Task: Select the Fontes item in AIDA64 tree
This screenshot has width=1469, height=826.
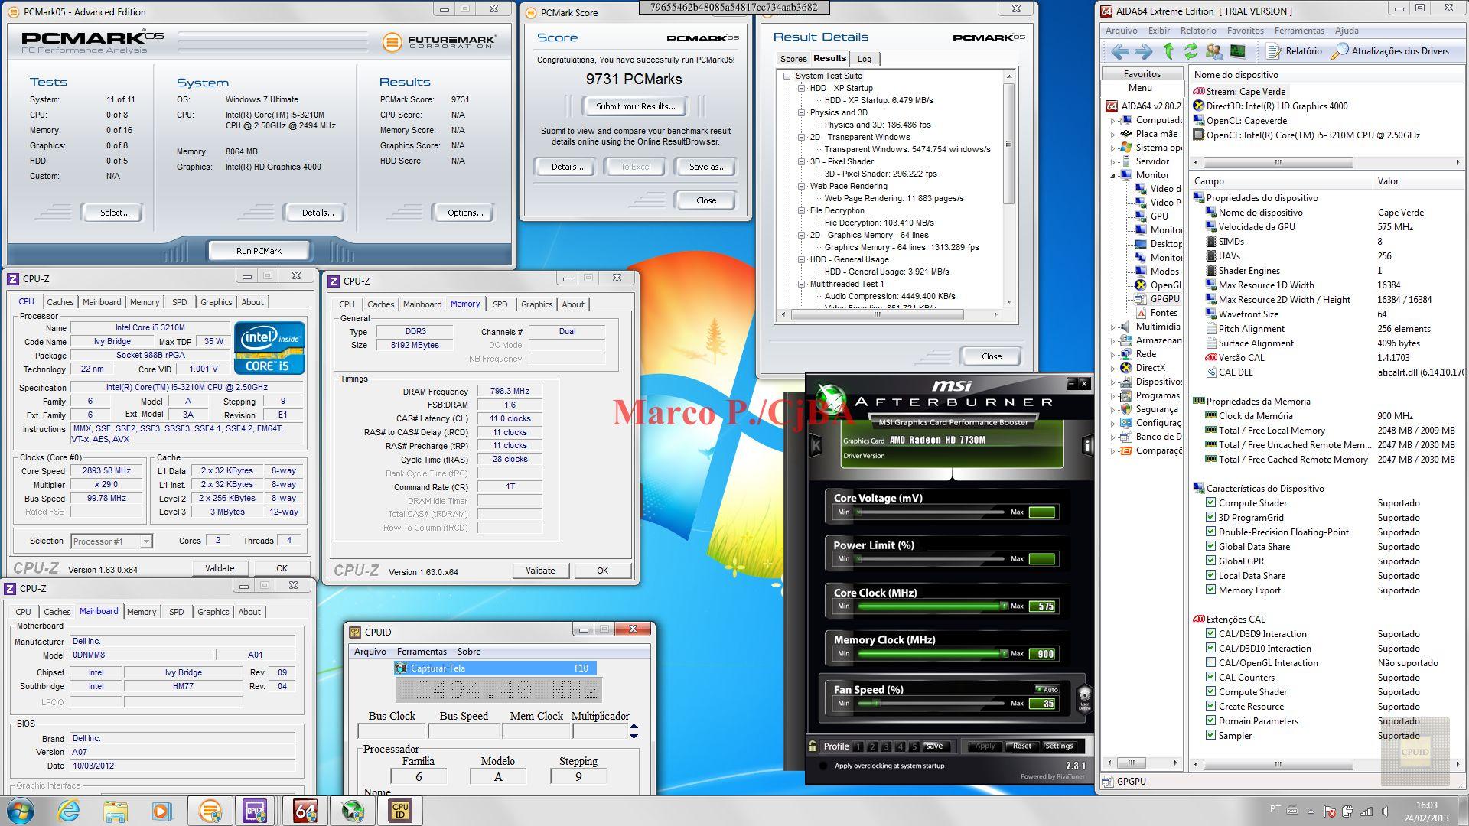Action: [x=1156, y=313]
